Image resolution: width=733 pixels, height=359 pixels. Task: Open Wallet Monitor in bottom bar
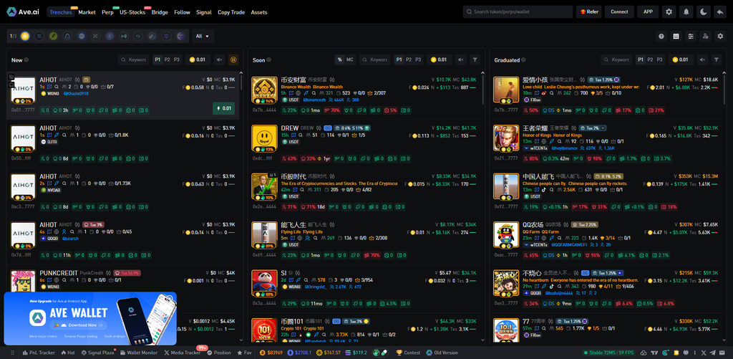tap(139, 353)
